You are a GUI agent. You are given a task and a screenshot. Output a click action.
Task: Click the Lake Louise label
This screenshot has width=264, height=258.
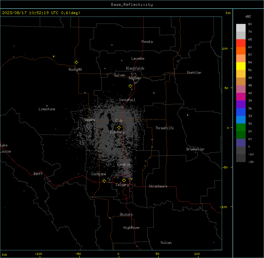pyautogui.click(x=6, y=148)
